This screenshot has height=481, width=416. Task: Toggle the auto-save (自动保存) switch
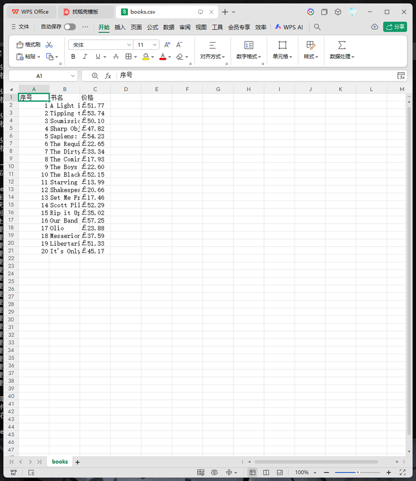coord(70,27)
